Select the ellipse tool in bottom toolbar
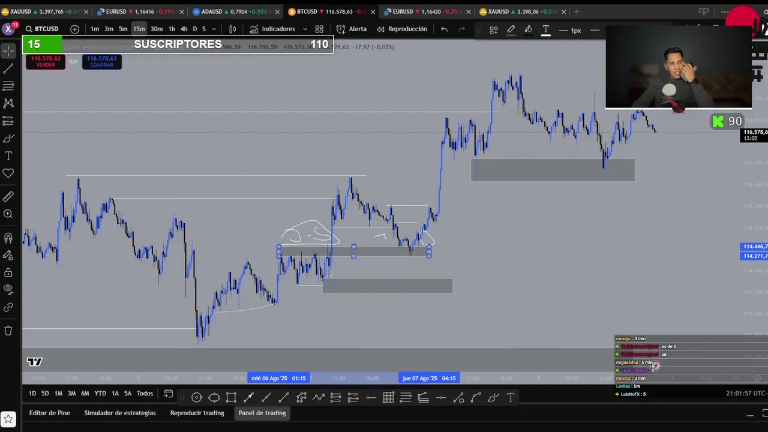The height and width of the screenshot is (432, 768). (214, 397)
